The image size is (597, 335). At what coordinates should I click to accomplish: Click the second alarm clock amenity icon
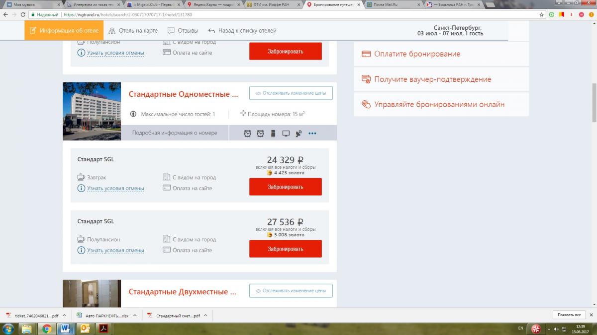point(260,133)
